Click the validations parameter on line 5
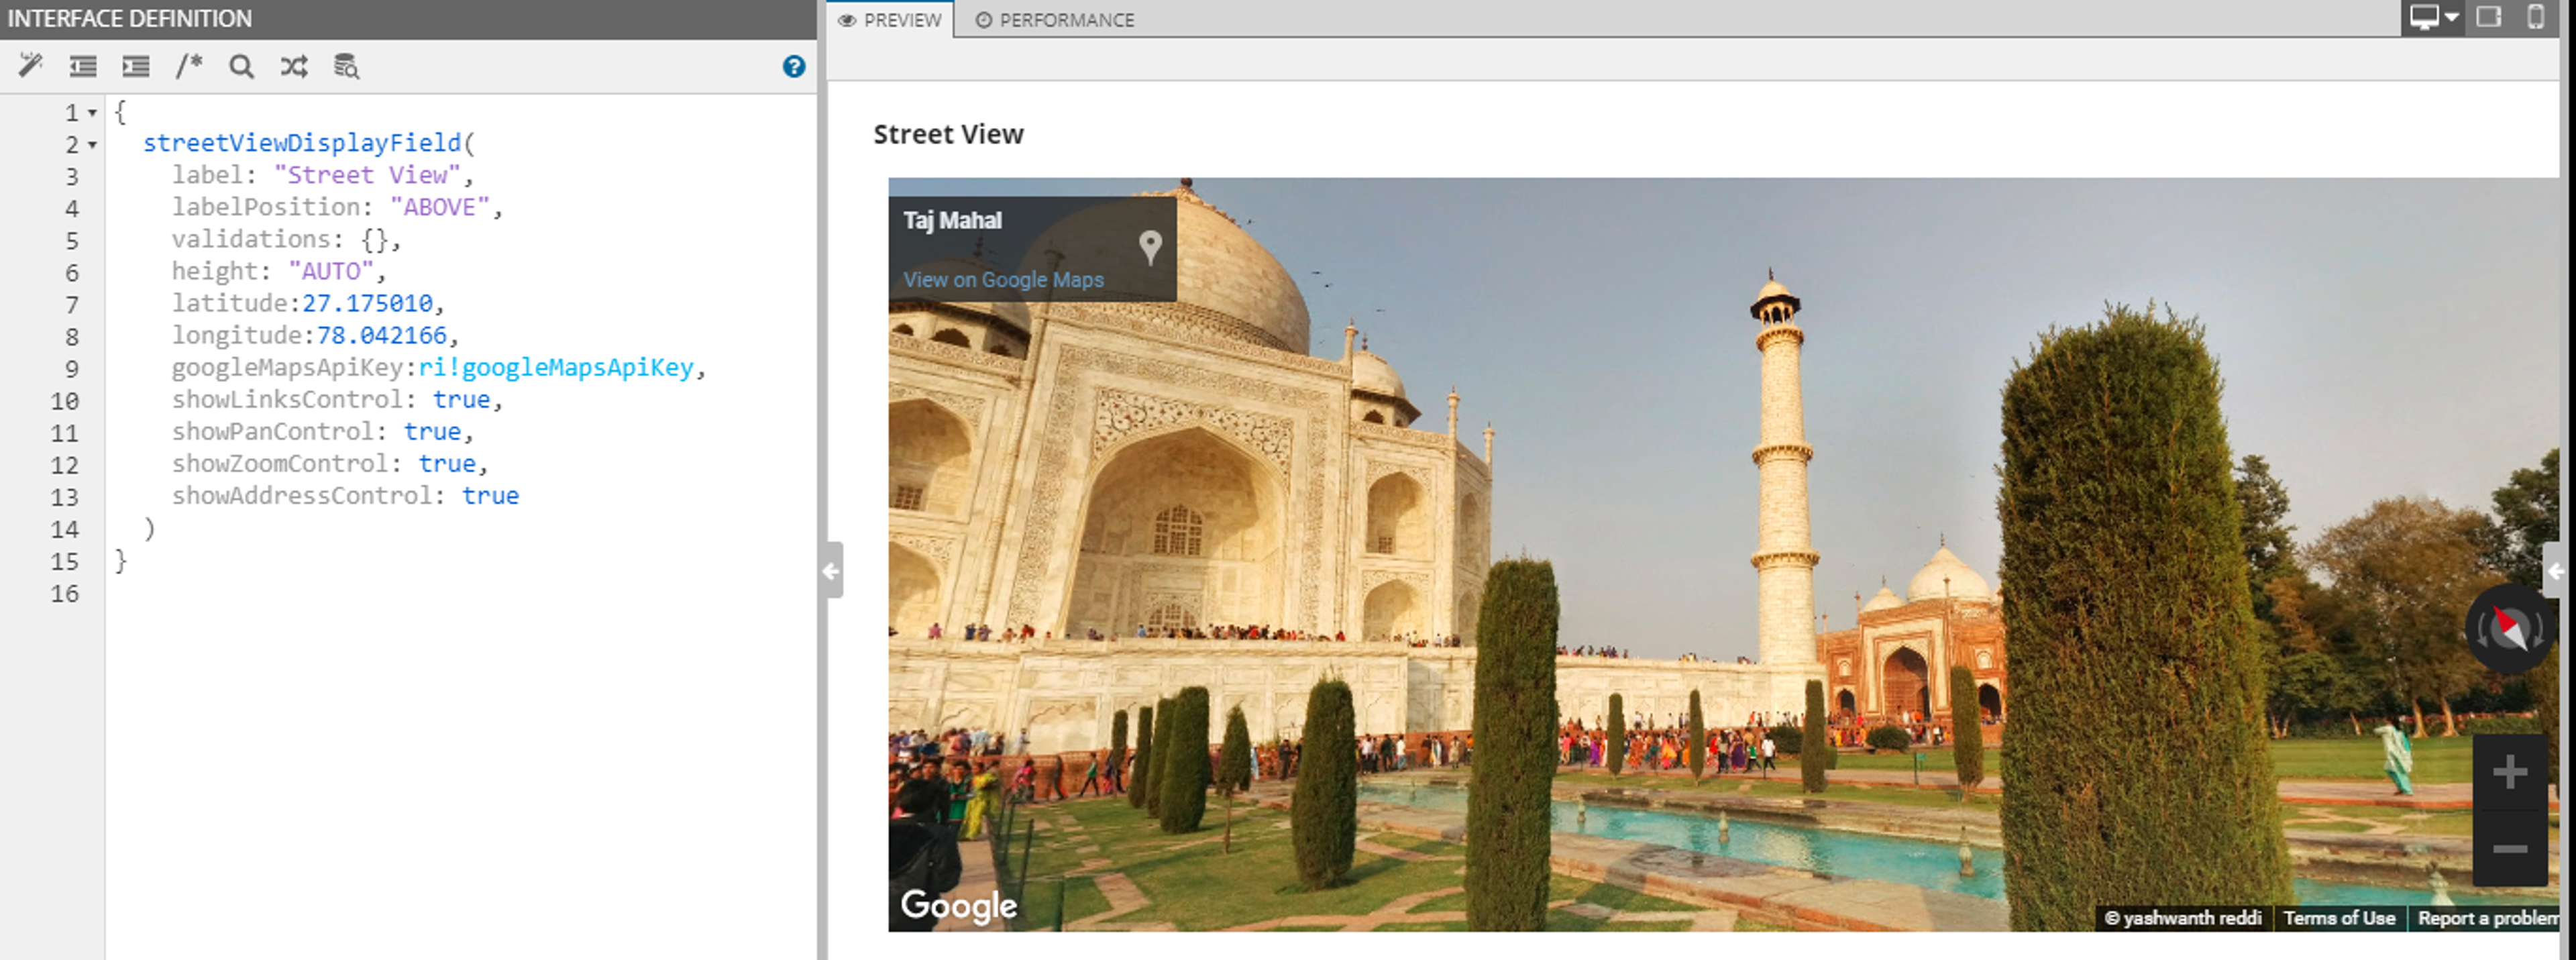Viewport: 2576px width, 960px height. (x=251, y=239)
